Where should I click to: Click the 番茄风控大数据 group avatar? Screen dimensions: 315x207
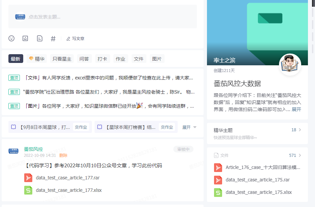point(290,65)
